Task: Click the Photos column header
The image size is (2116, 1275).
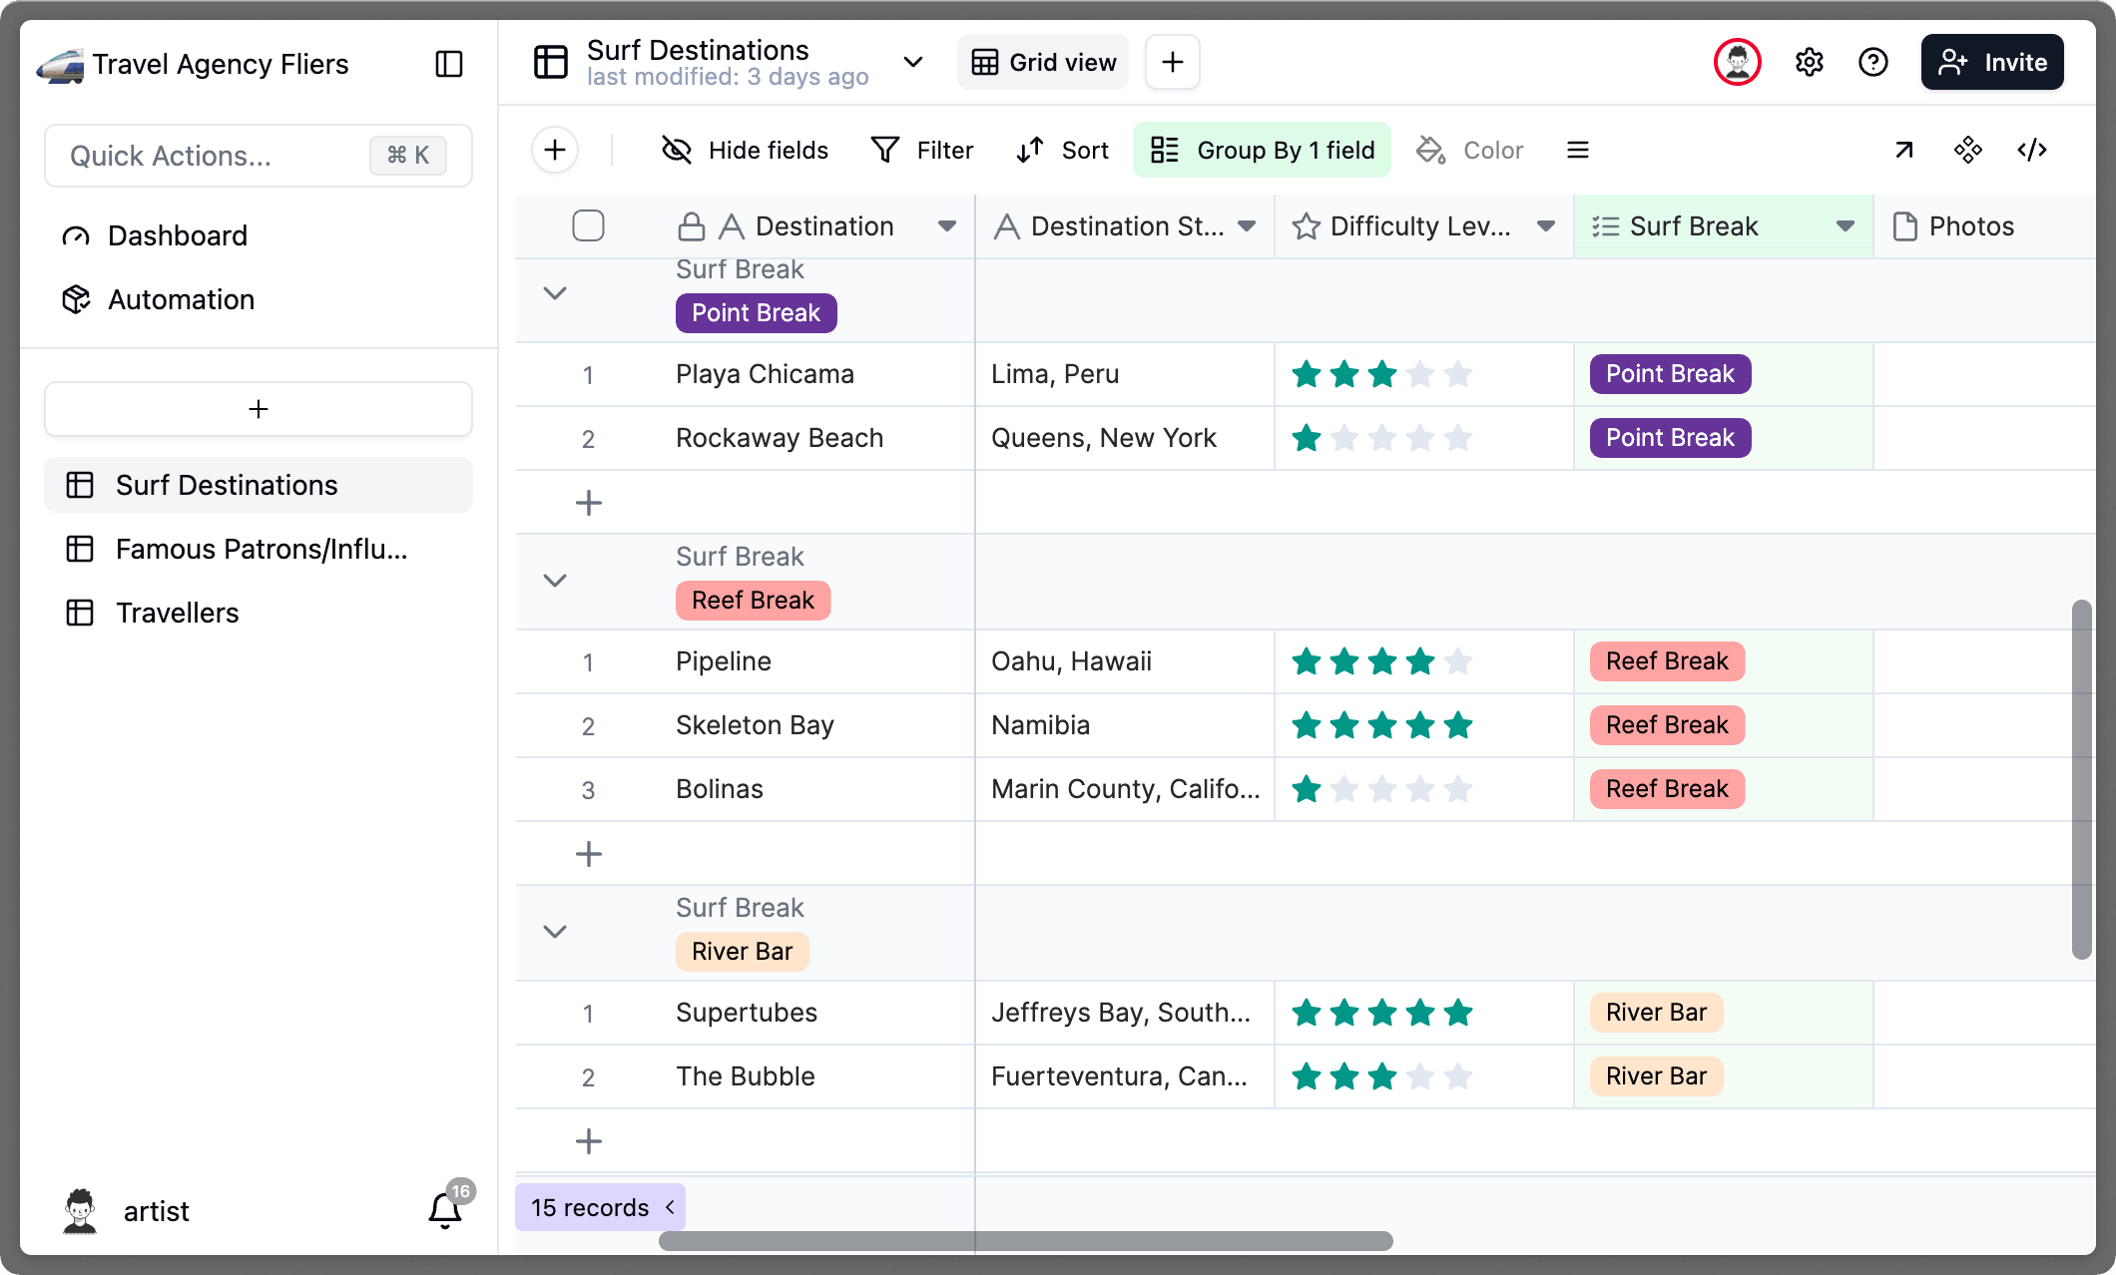Action: (x=1983, y=226)
